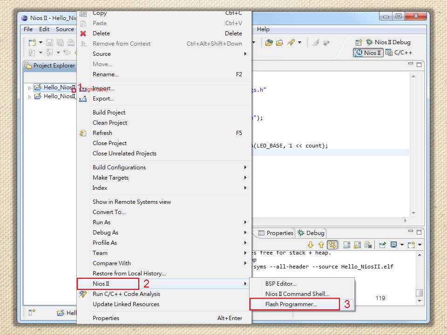Viewport: 447px width, 335px height.
Task: Open the Next Annotation dropdown arrow
Action: tap(41, 53)
